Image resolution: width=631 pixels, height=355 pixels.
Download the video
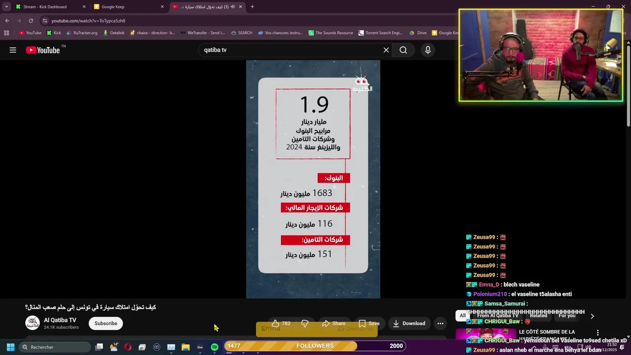tap(409, 323)
